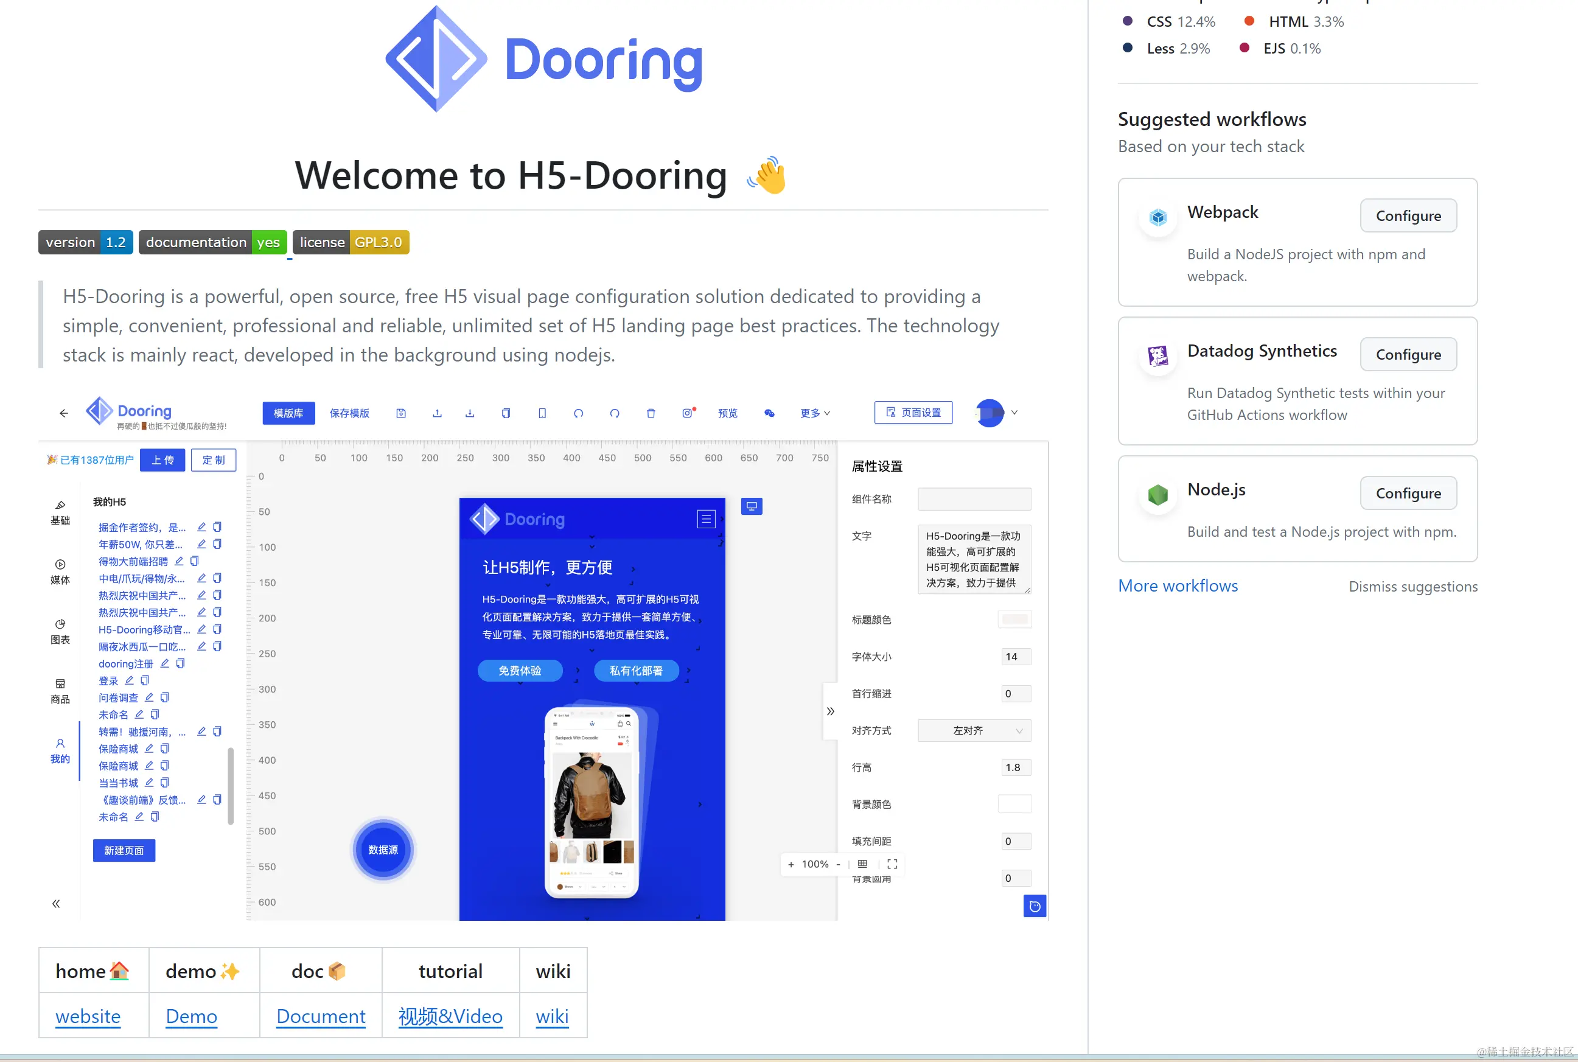Viewport: 1578px width, 1062px height.
Task: Click 标题颜色 color swatch
Action: point(1015,619)
